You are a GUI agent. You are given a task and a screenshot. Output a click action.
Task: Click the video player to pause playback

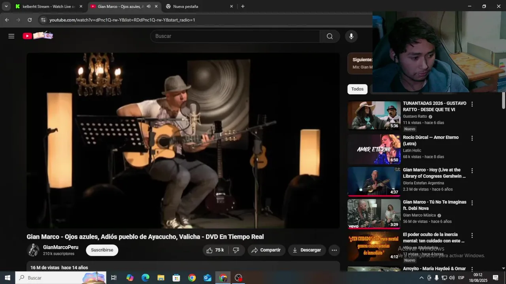click(183, 140)
